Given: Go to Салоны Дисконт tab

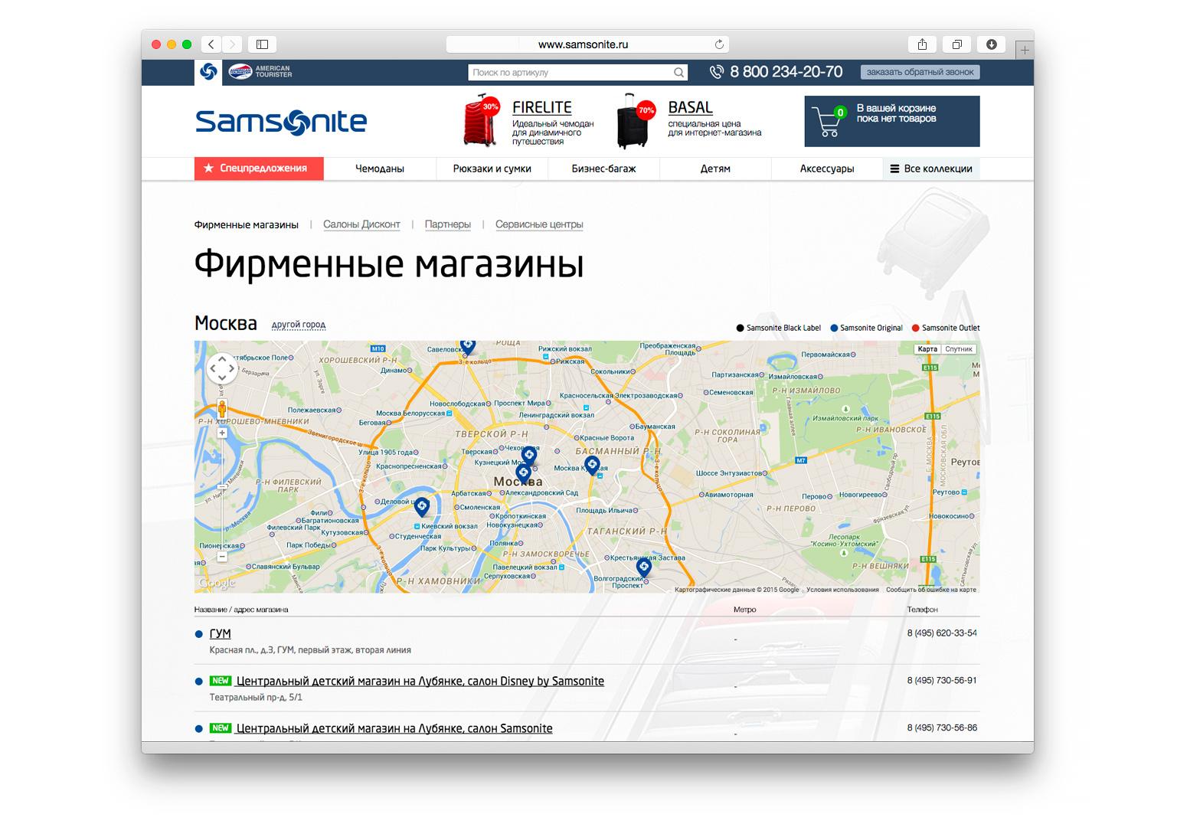Looking at the screenshot, I should [361, 224].
